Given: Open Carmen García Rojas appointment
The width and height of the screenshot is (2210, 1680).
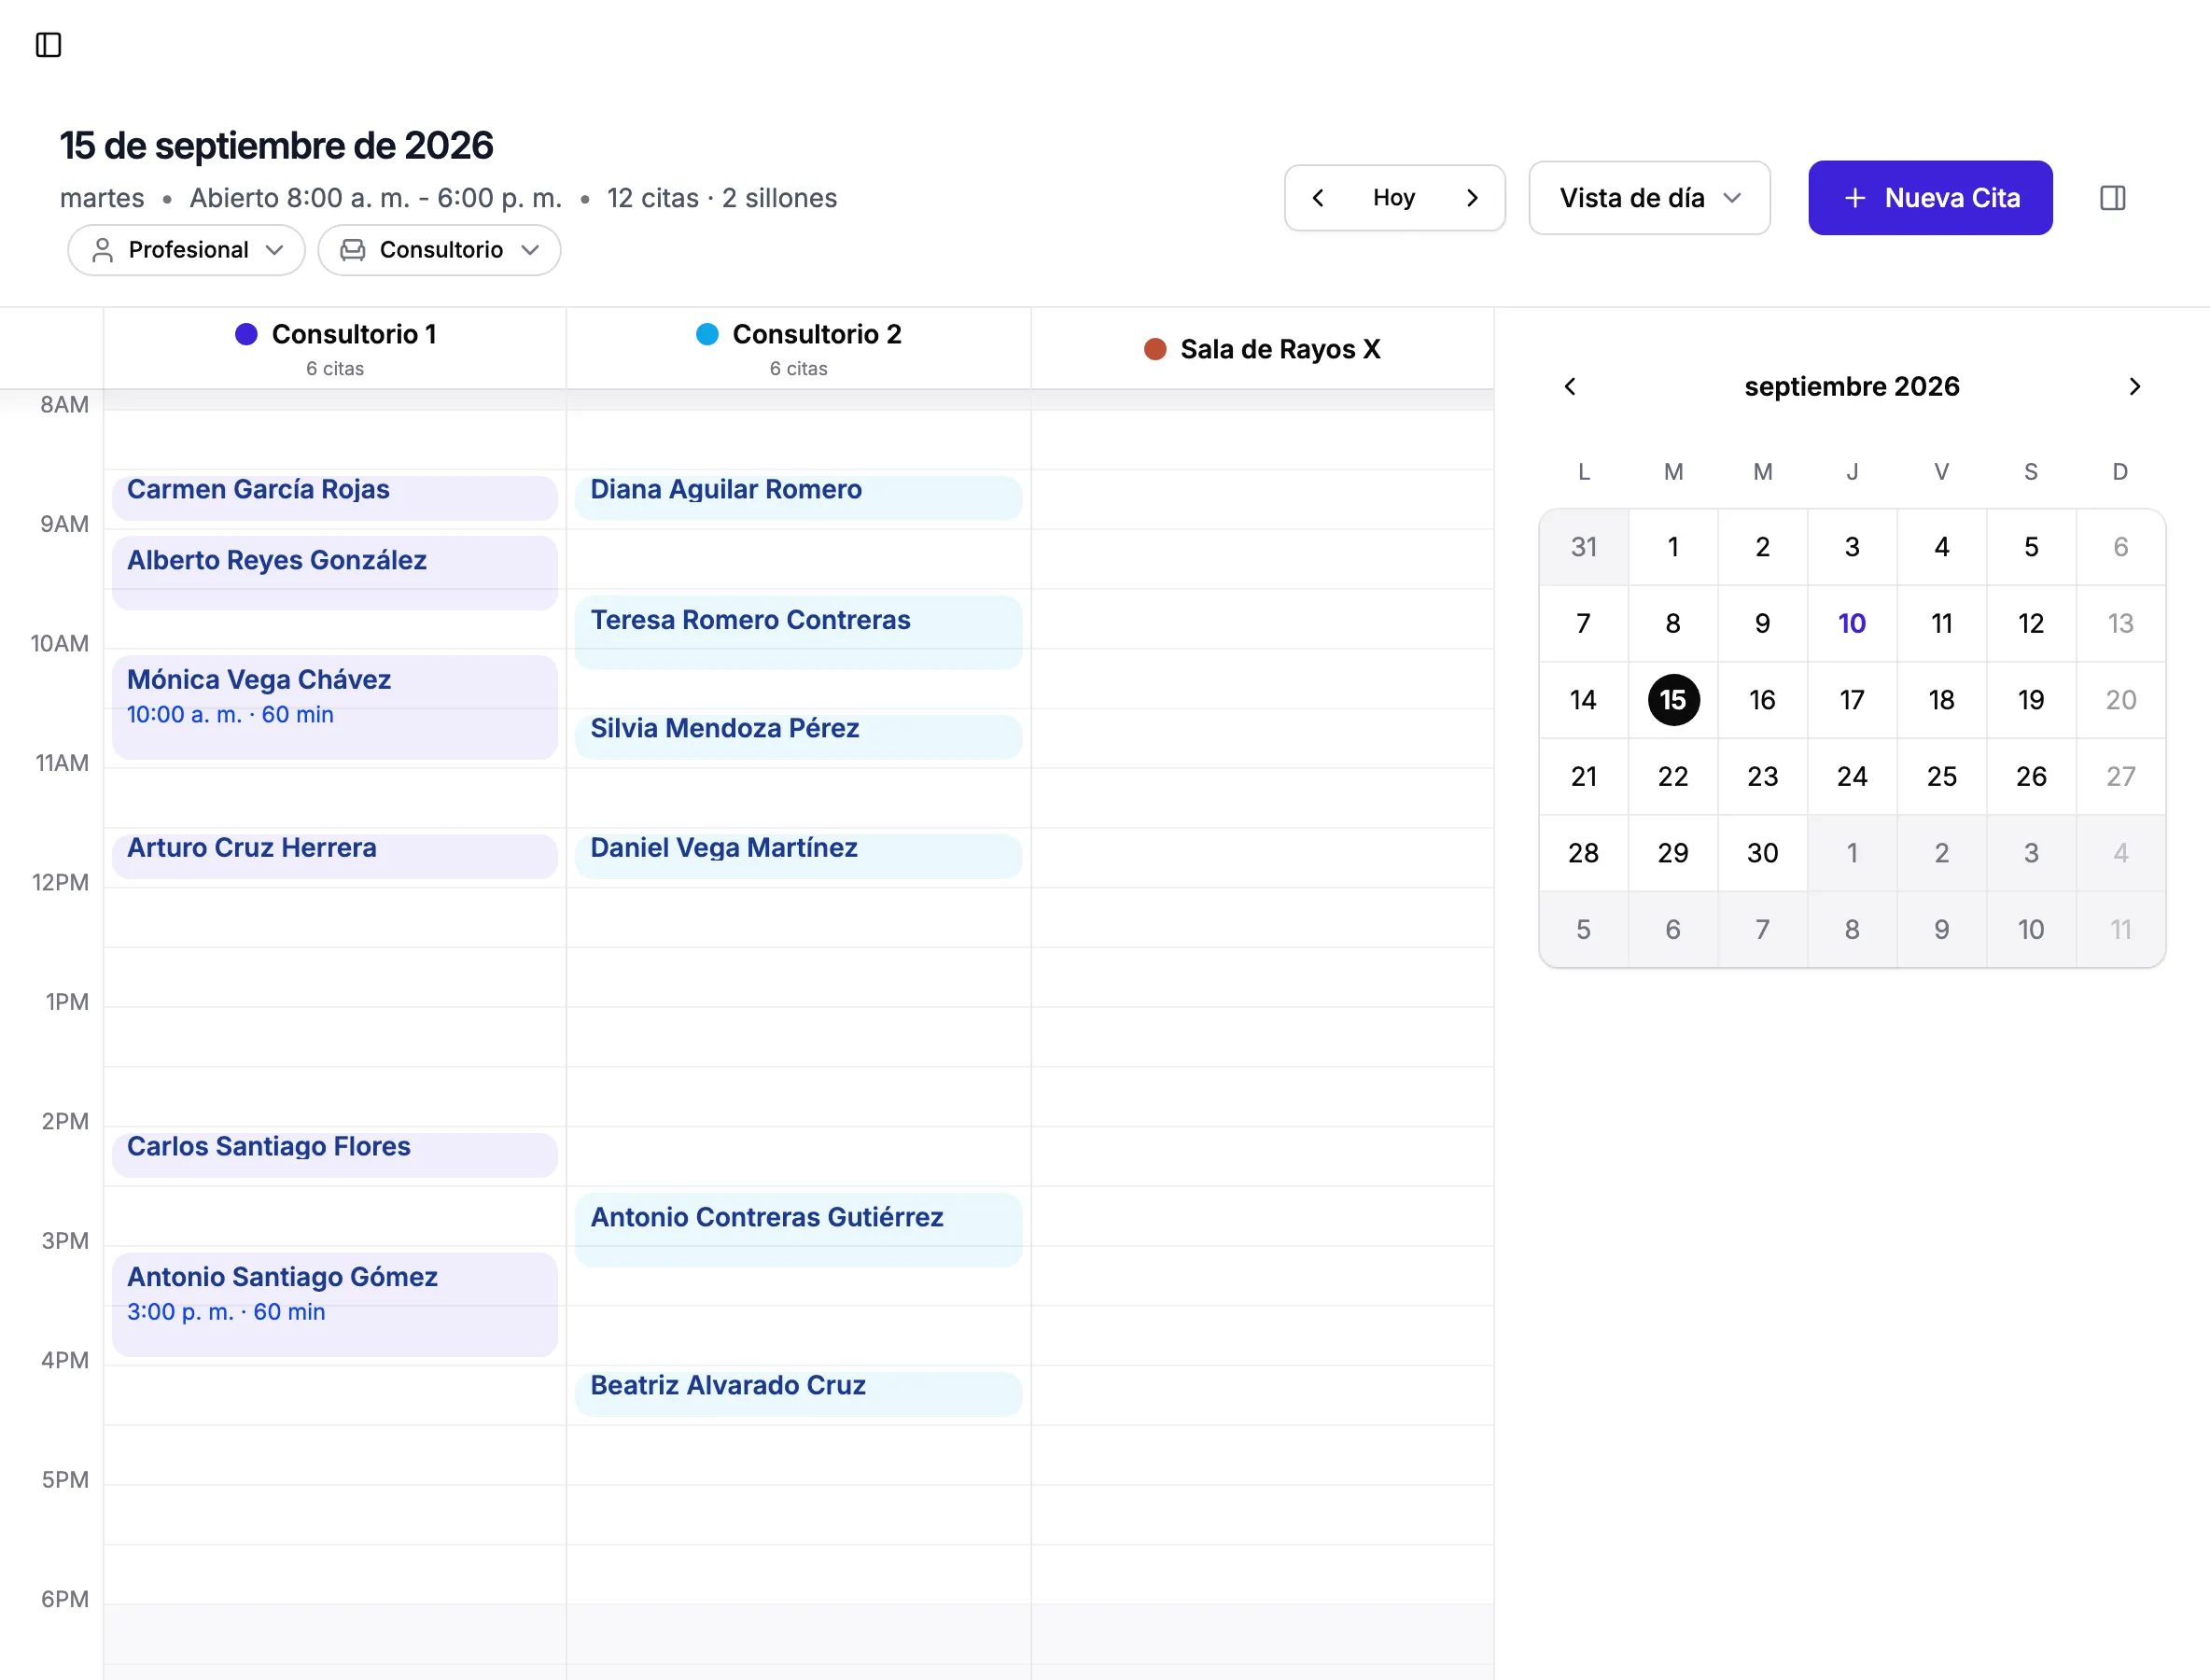Looking at the screenshot, I should click(335, 497).
